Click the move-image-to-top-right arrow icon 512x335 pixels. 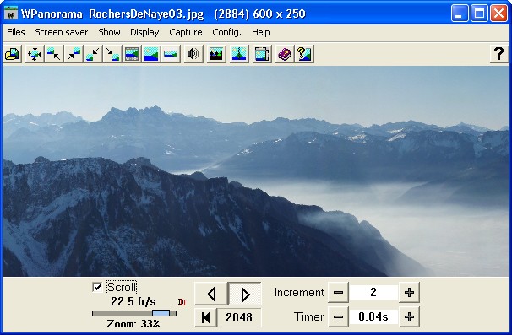point(74,54)
